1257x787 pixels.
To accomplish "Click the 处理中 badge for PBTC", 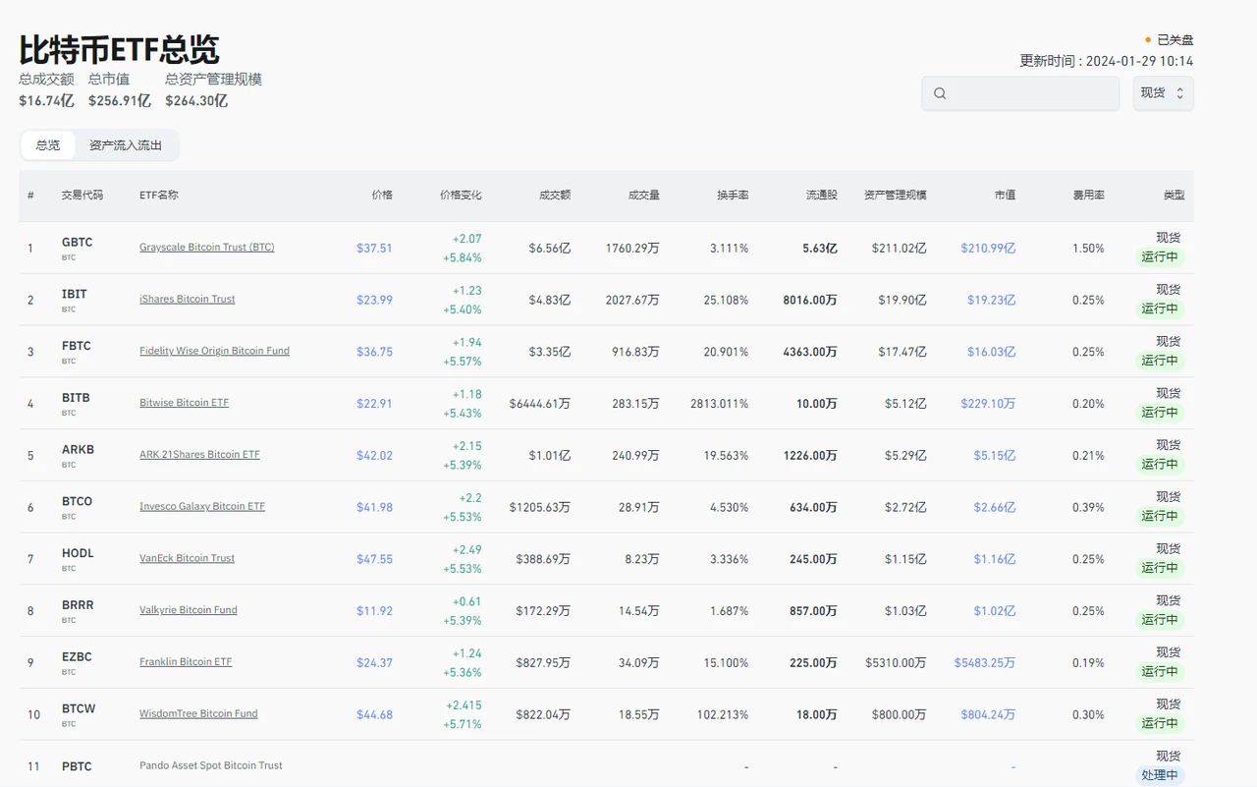I will (1159, 775).
